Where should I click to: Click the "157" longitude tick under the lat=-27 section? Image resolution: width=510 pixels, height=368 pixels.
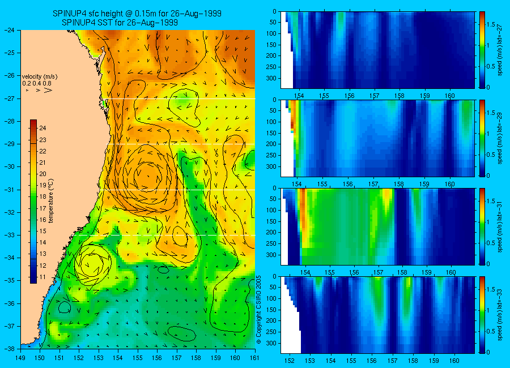click(x=375, y=96)
